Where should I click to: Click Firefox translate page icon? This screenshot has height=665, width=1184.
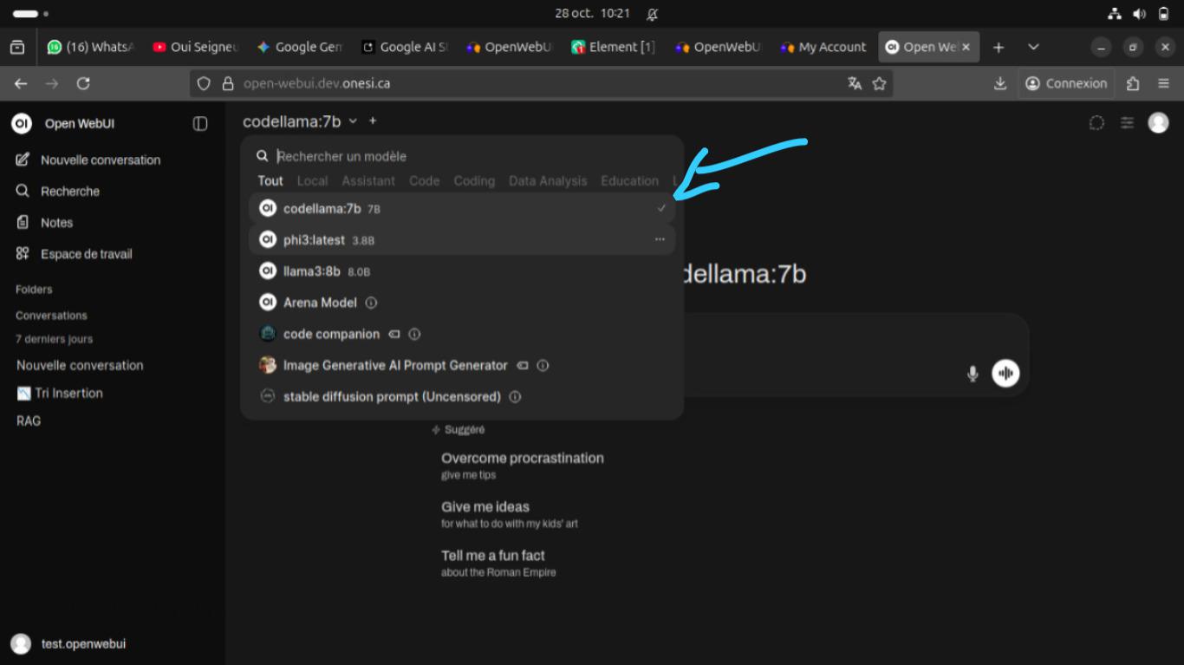[855, 83]
